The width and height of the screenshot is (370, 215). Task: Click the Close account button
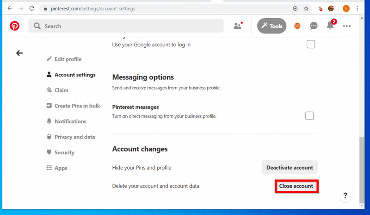(x=296, y=186)
